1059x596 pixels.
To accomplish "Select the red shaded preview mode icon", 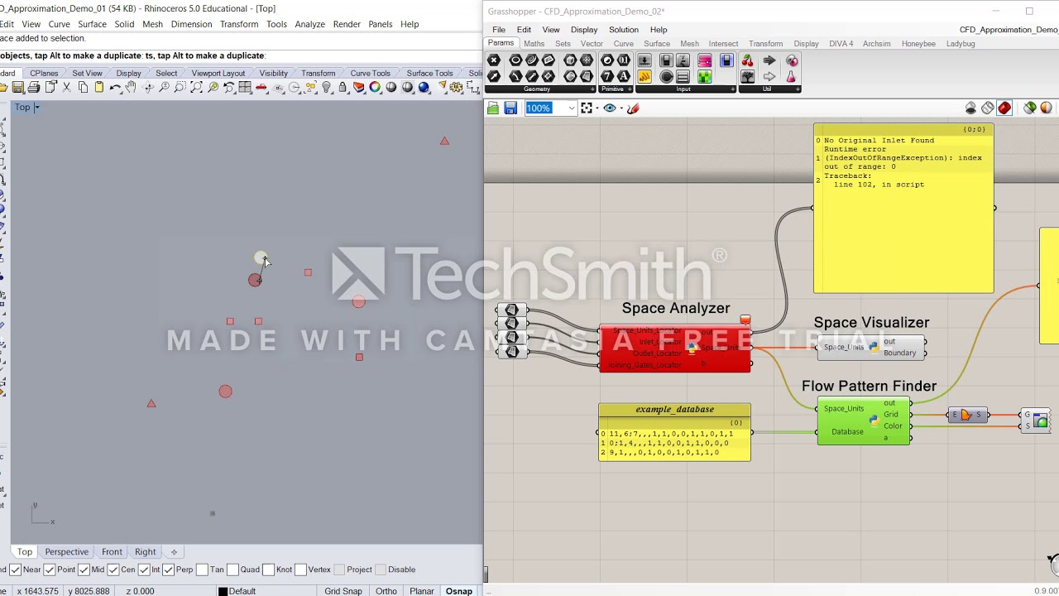I will 1004,108.
